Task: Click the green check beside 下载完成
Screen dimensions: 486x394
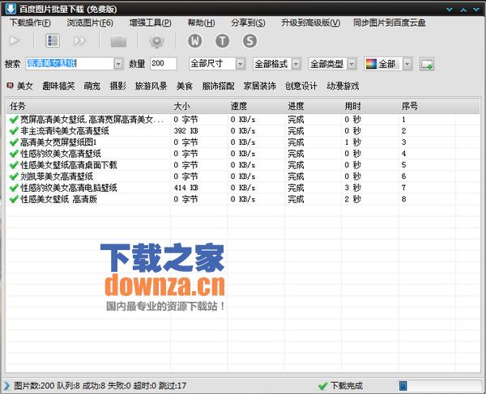Action: (323, 386)
